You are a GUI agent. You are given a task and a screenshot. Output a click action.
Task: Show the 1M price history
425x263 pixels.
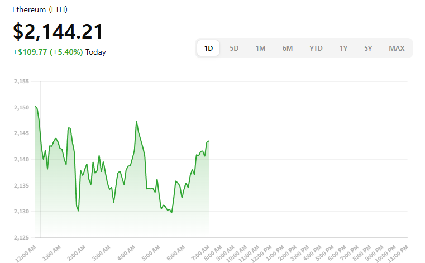(260, 48)
